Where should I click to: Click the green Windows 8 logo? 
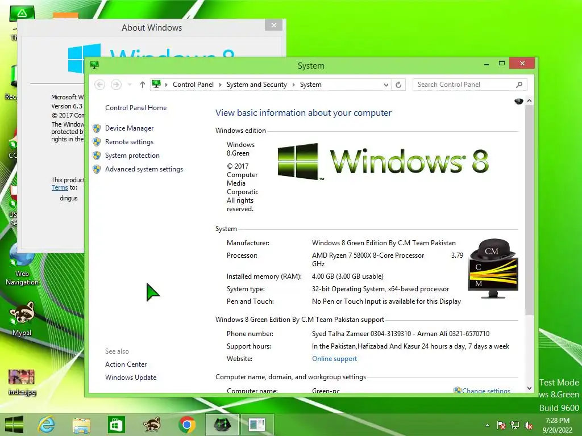tap(383, 161)
